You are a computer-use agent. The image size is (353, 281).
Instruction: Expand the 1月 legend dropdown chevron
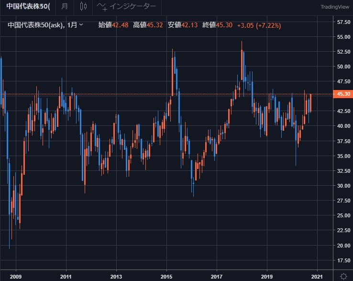tap(81, 24)
